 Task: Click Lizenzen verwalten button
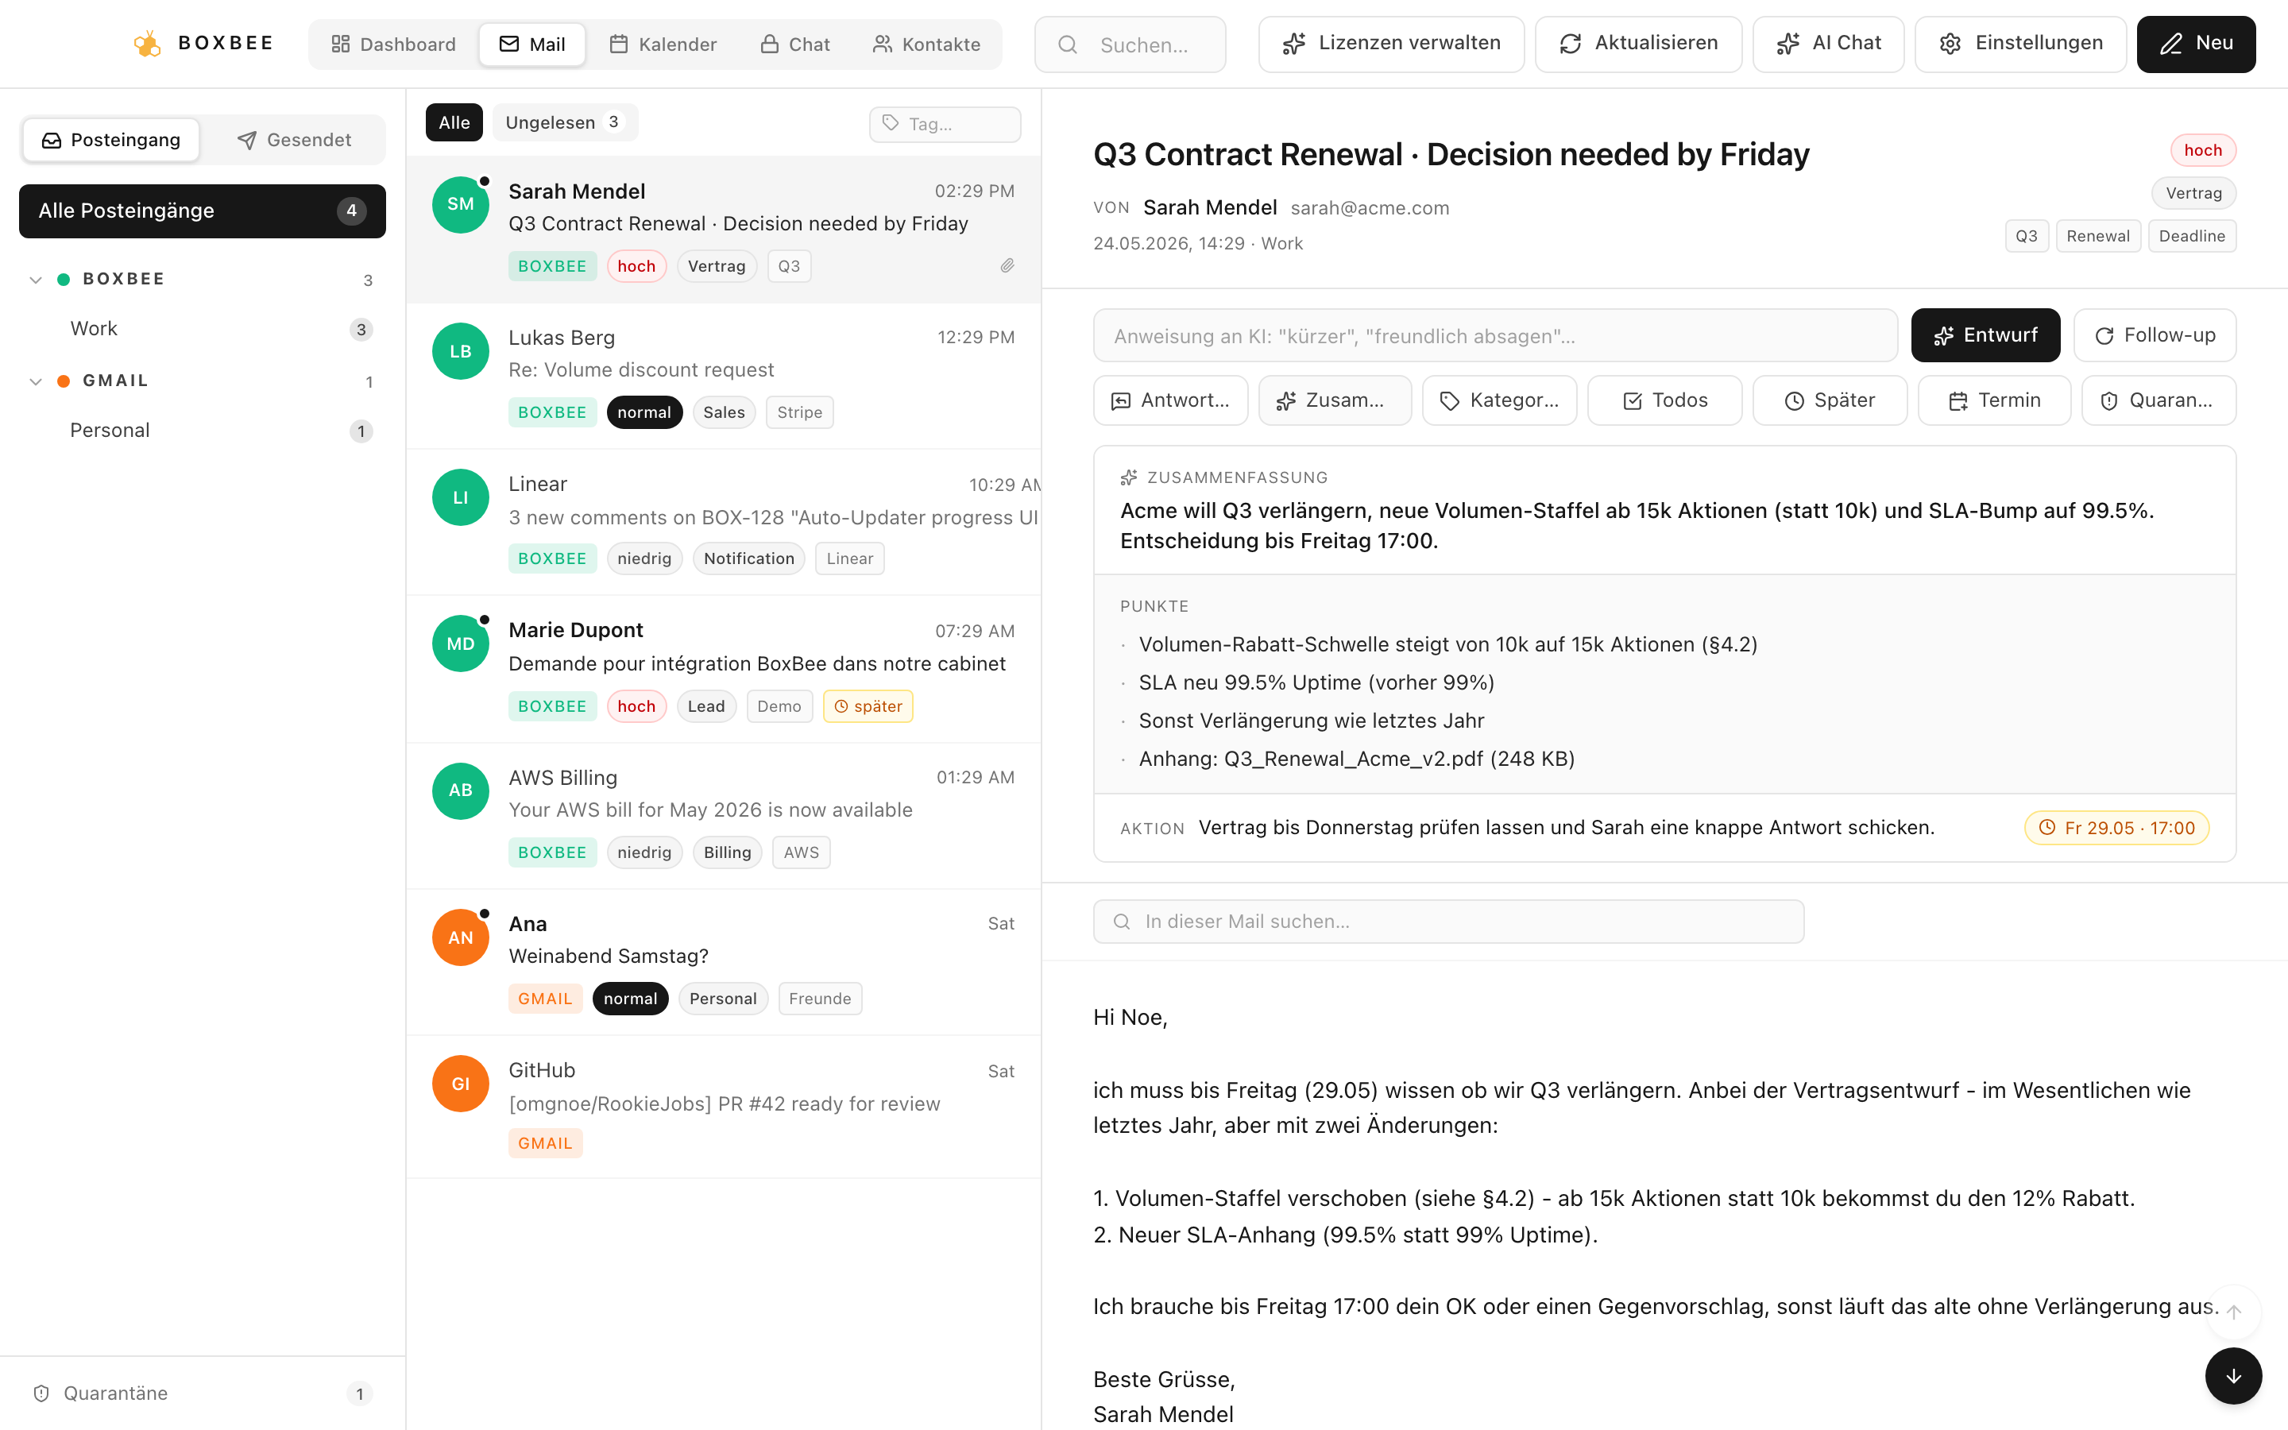coord(1391,44)
